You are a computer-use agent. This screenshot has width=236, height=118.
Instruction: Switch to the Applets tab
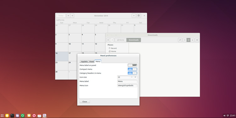tap(84, 61)
